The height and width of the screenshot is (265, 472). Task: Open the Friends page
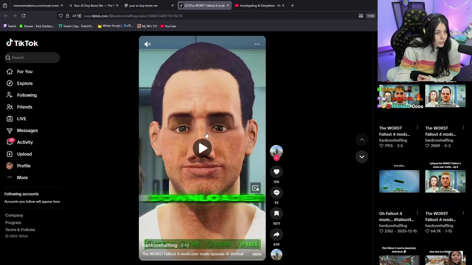point(25,107)
